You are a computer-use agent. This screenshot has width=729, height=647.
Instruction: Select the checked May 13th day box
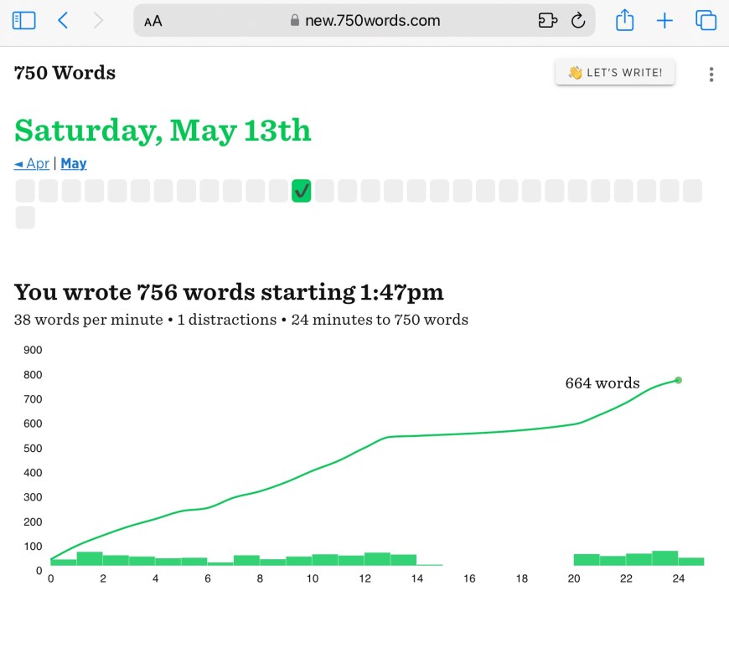coord(302,192)
